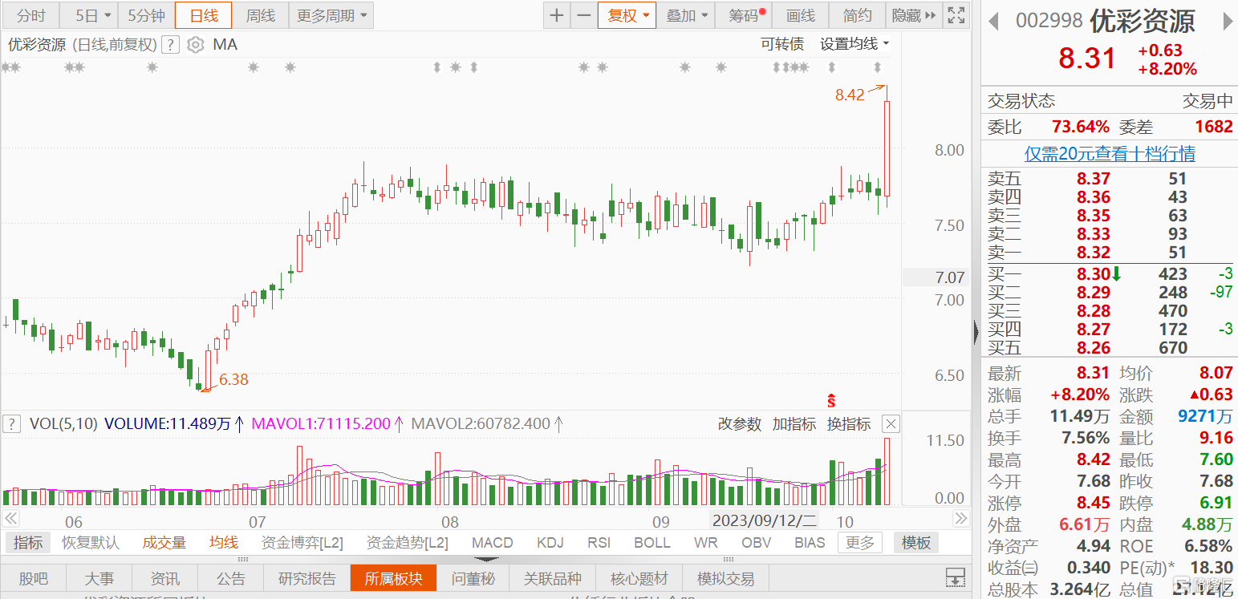Open 公告 tab

[231, 578]
